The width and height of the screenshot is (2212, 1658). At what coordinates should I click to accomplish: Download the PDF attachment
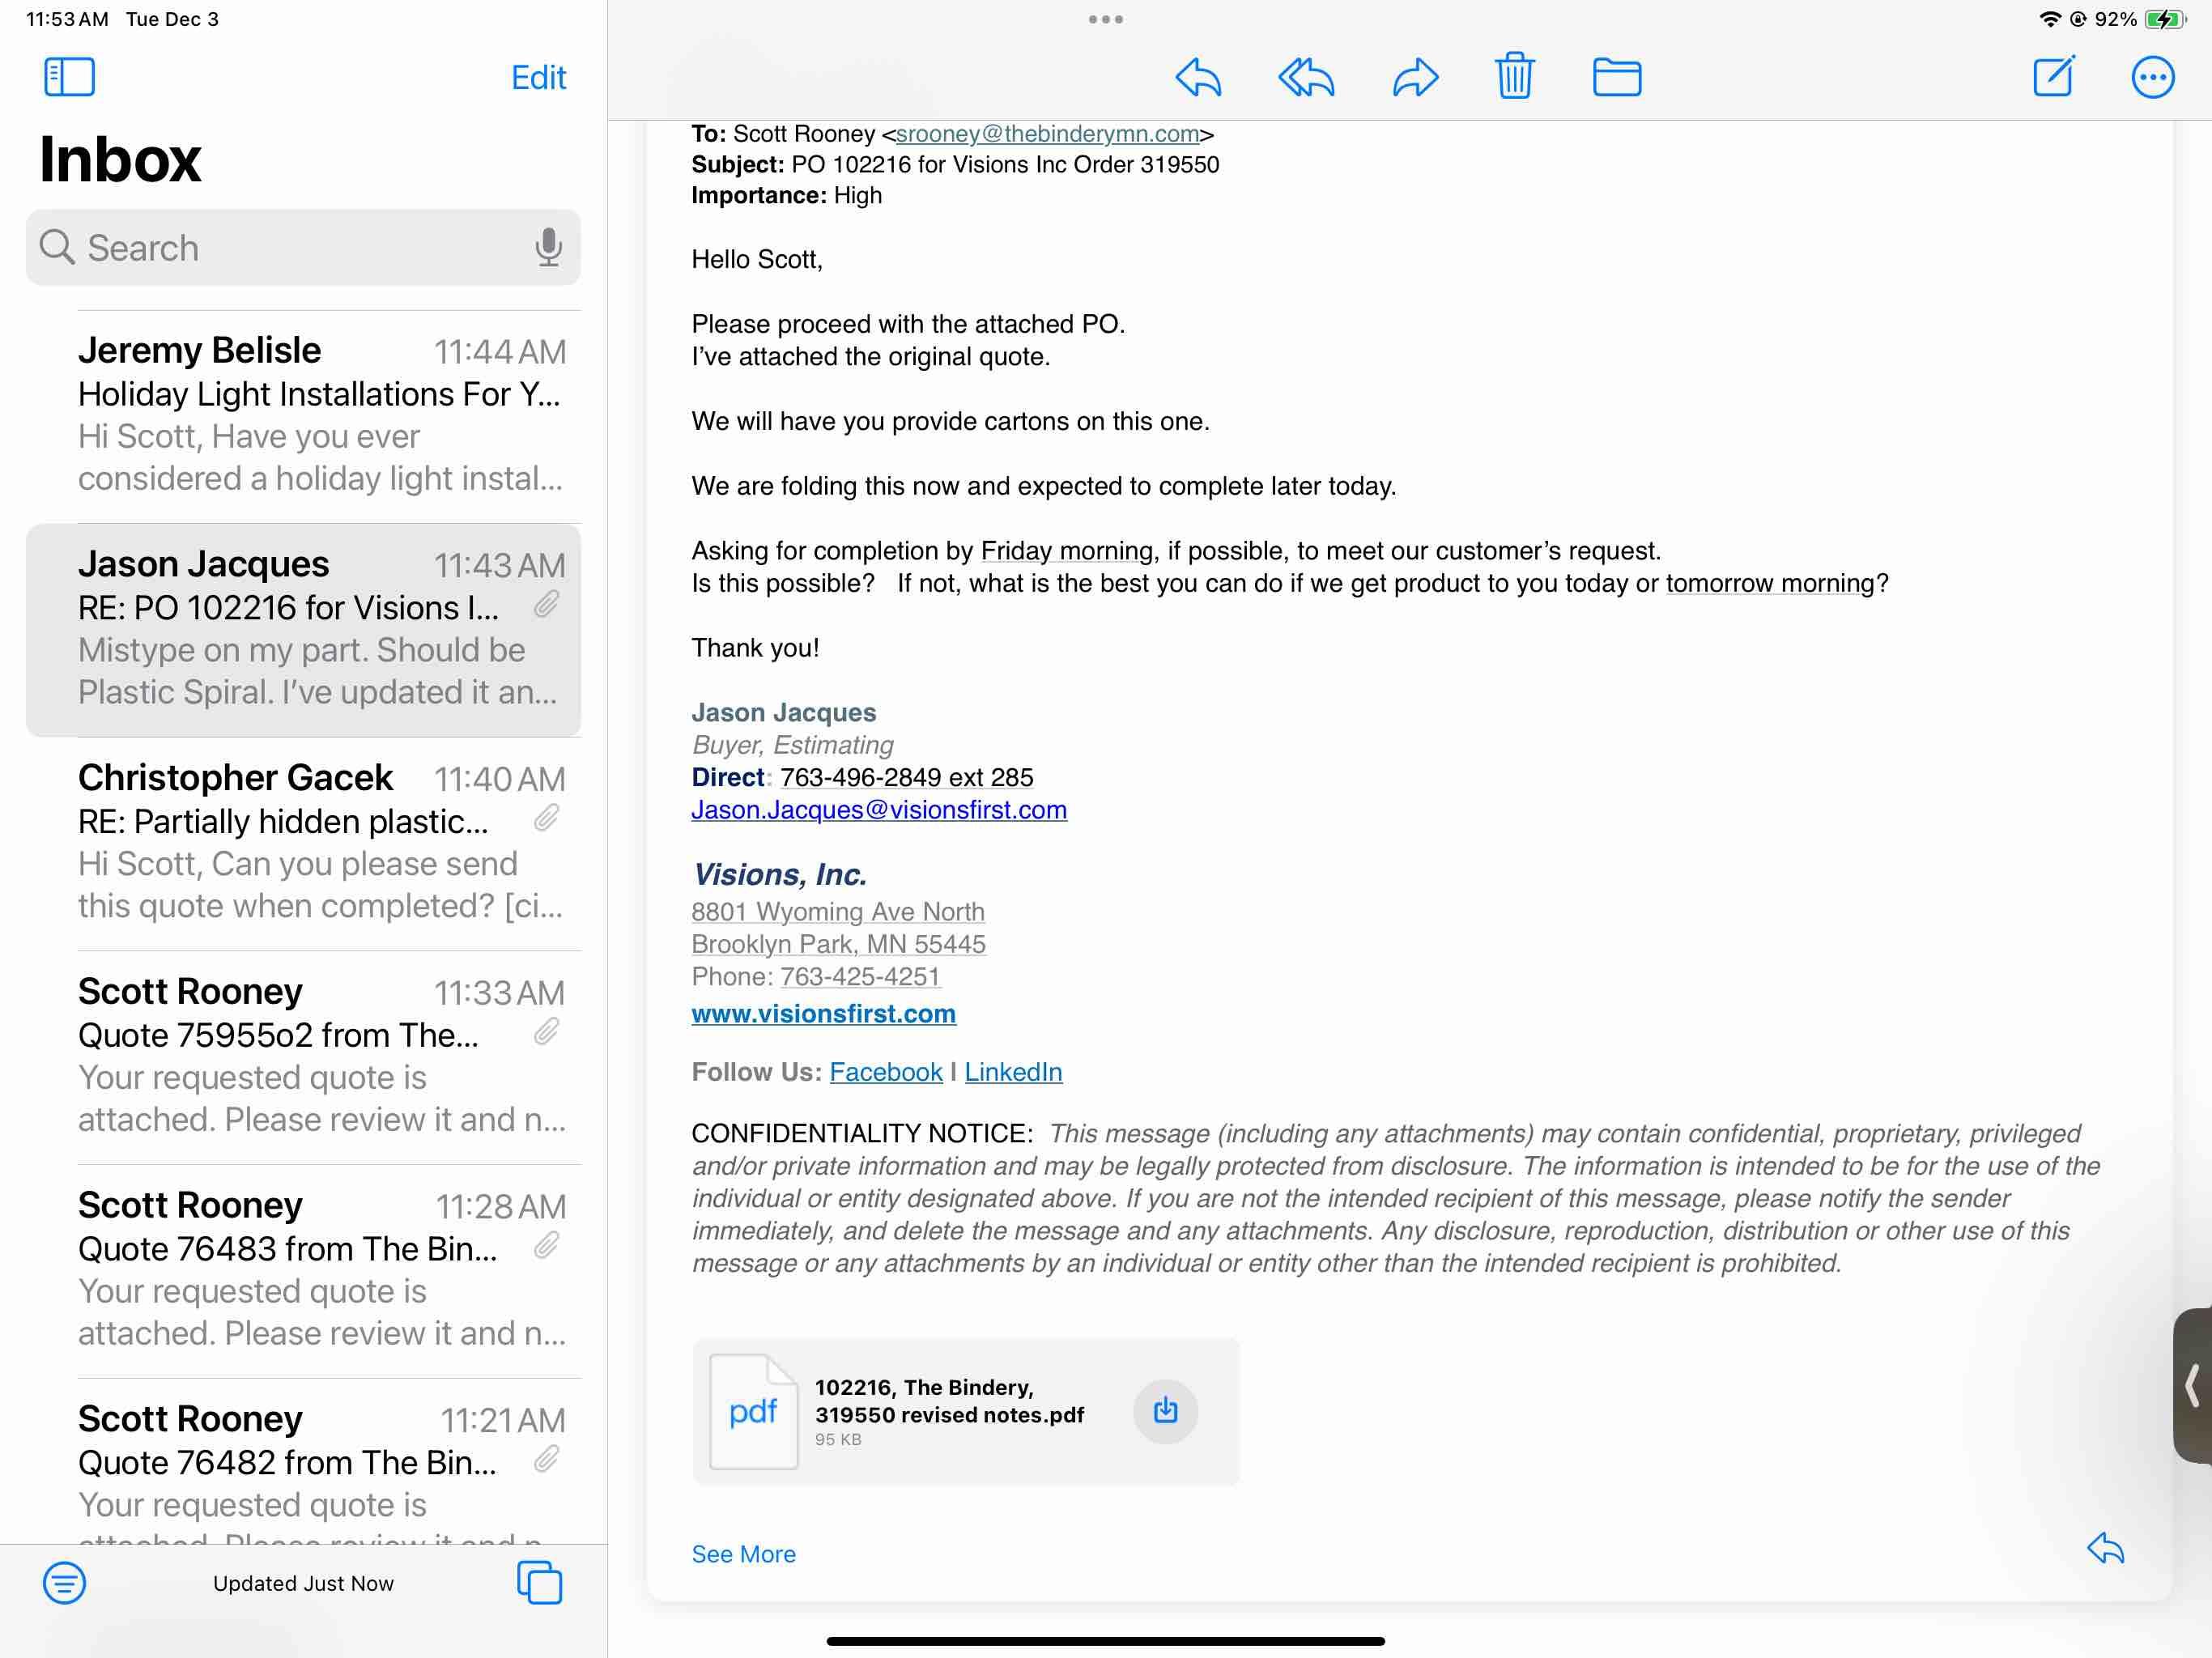click(1165, 1411)
